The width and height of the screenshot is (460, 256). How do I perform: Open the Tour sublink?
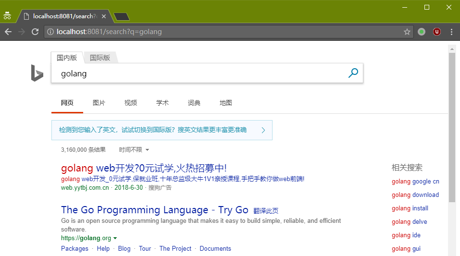click(145, 248)
